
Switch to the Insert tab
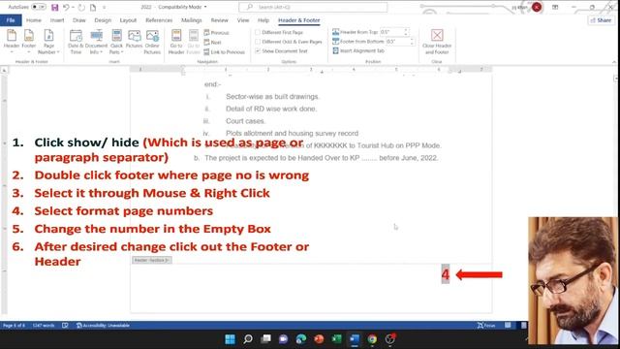[57, 20]
